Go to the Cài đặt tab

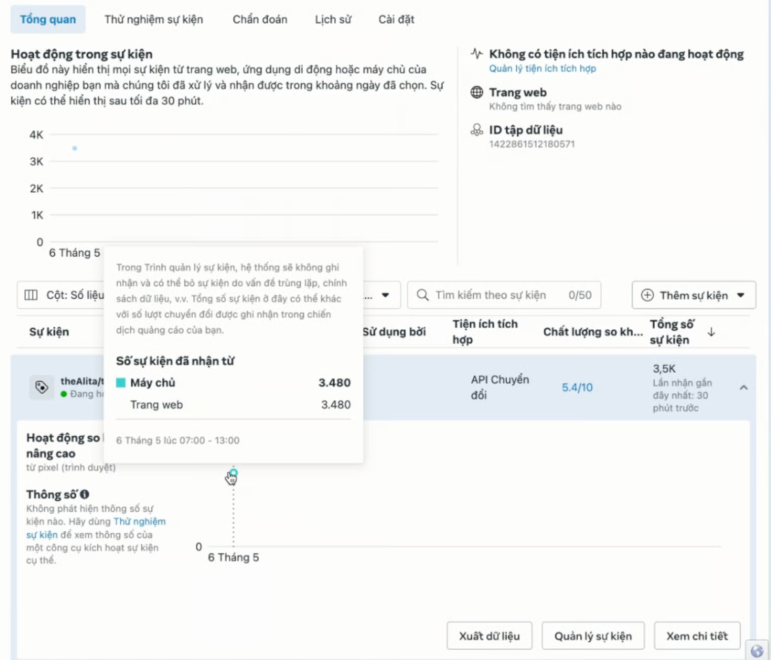(x=396, y=19)
